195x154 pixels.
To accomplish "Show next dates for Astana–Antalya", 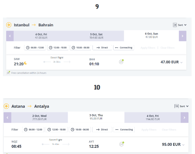I will click(185, 118).
